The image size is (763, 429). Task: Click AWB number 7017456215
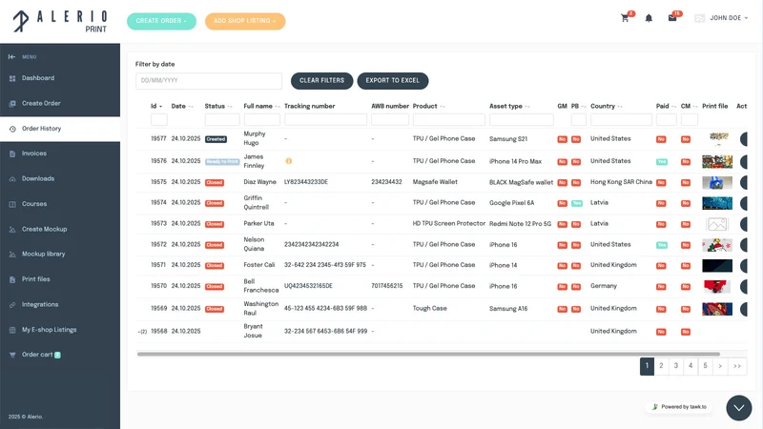[x=387, y=286]
